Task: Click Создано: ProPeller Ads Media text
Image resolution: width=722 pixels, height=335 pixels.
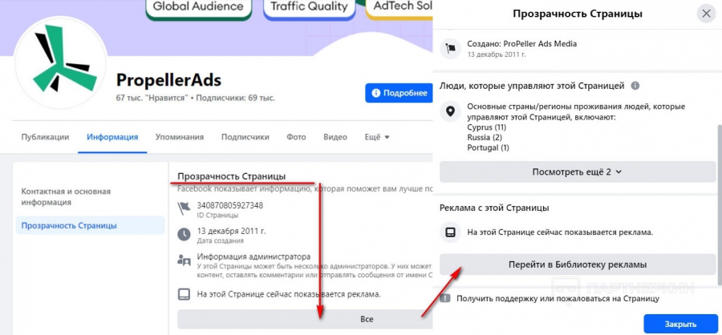Action: pos(521,44)
